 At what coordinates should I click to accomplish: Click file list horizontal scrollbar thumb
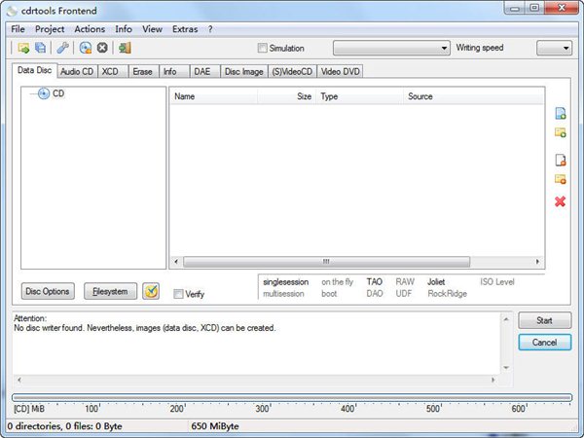coord(327,262)
